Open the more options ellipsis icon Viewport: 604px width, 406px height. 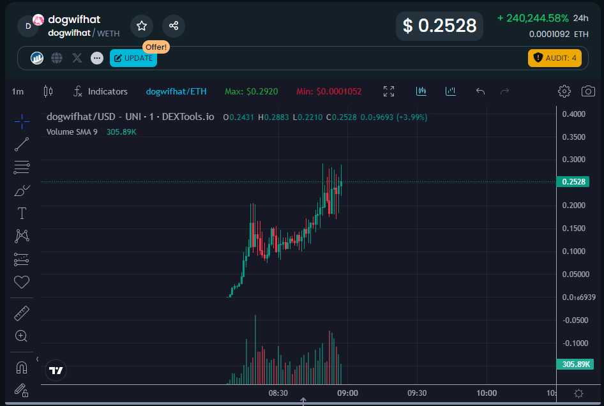coord(97,58)
